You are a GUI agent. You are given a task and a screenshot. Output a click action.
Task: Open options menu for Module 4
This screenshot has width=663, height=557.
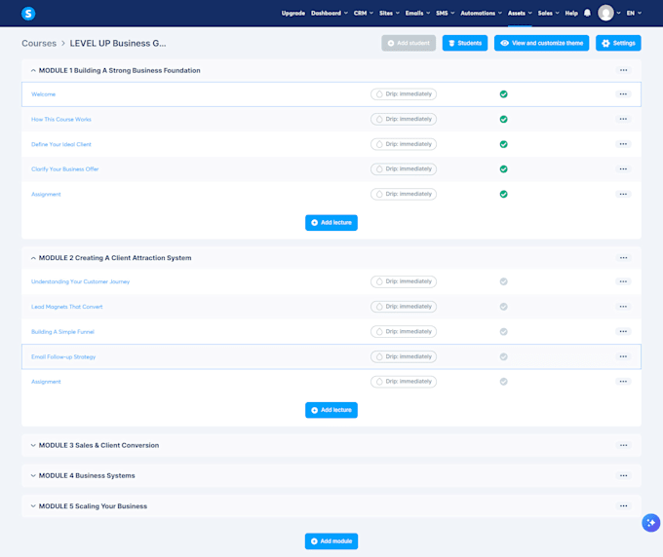623,475
